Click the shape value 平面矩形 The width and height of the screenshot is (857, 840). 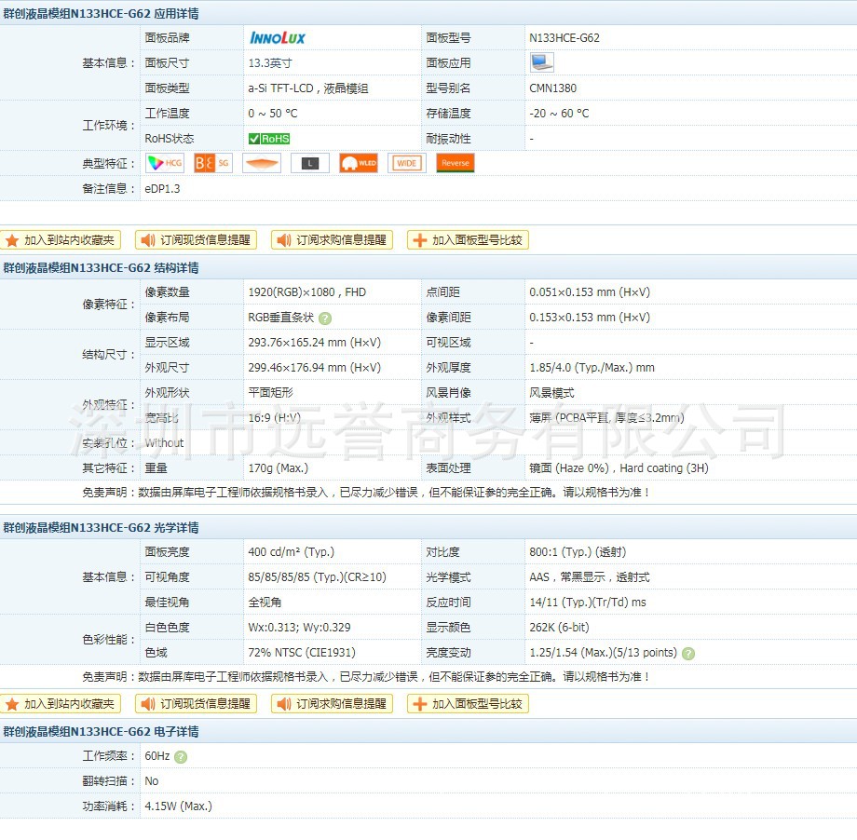point(270,392)
